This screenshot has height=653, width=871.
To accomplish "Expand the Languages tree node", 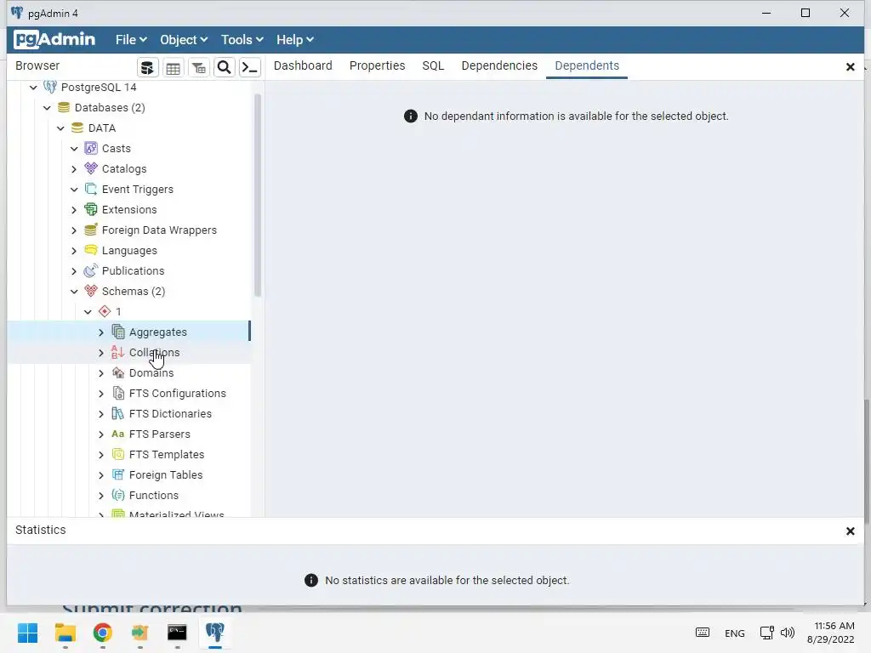I will 74,251.
